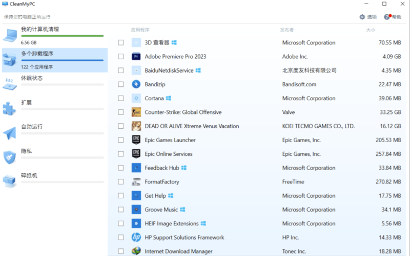Click the HP Support Solutions Framework icon

click(136, 238)
